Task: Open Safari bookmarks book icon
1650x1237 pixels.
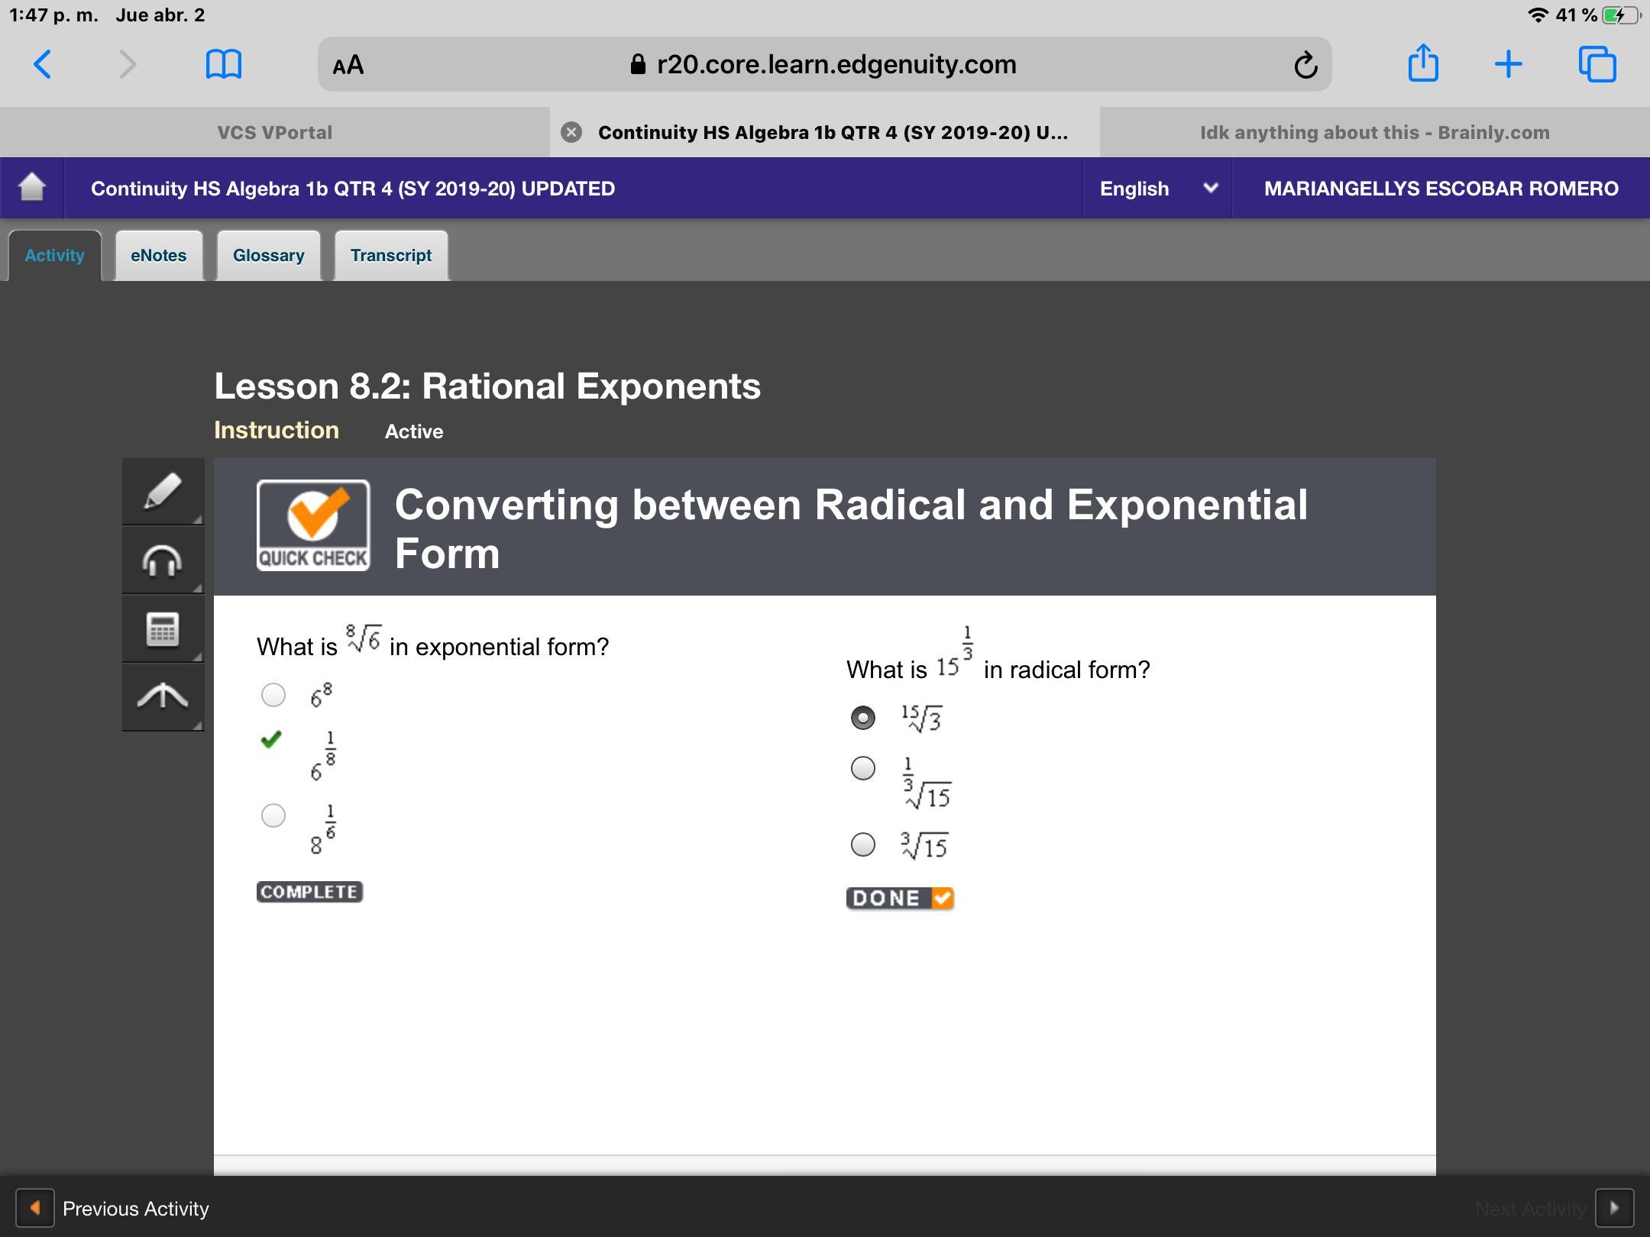Action: point(224,64)
